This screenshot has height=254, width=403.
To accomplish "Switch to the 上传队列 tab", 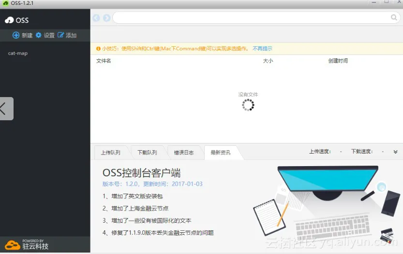I will (x=110, y=153).
